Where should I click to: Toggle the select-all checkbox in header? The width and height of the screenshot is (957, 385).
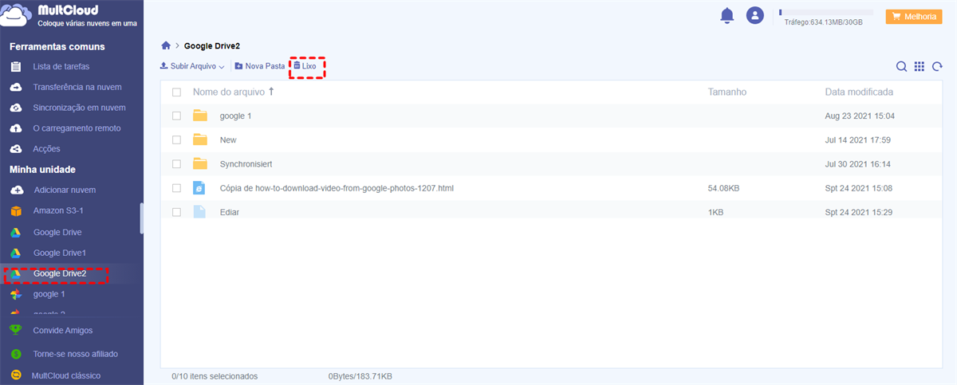click(177, 92)
